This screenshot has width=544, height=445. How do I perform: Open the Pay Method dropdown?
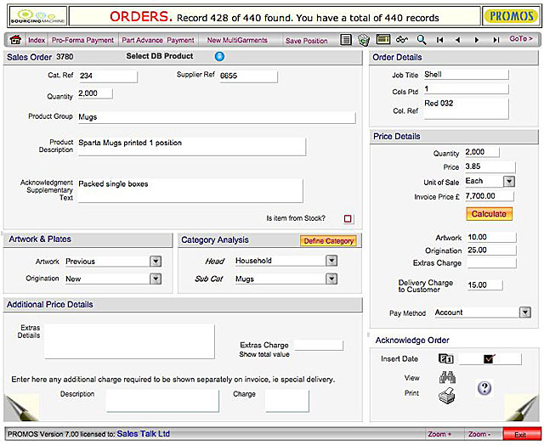(x=525, y=313)
